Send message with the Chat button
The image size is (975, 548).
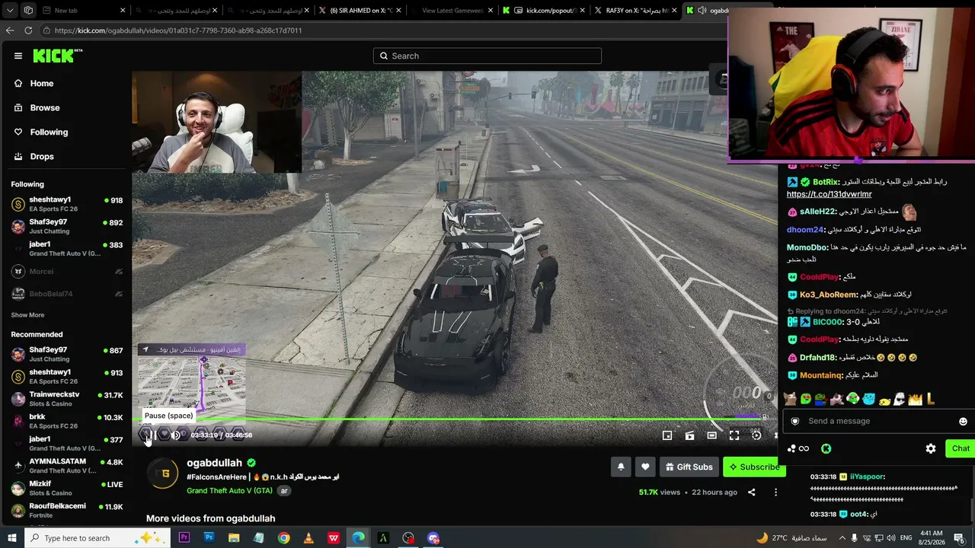(x=961, y=448)
